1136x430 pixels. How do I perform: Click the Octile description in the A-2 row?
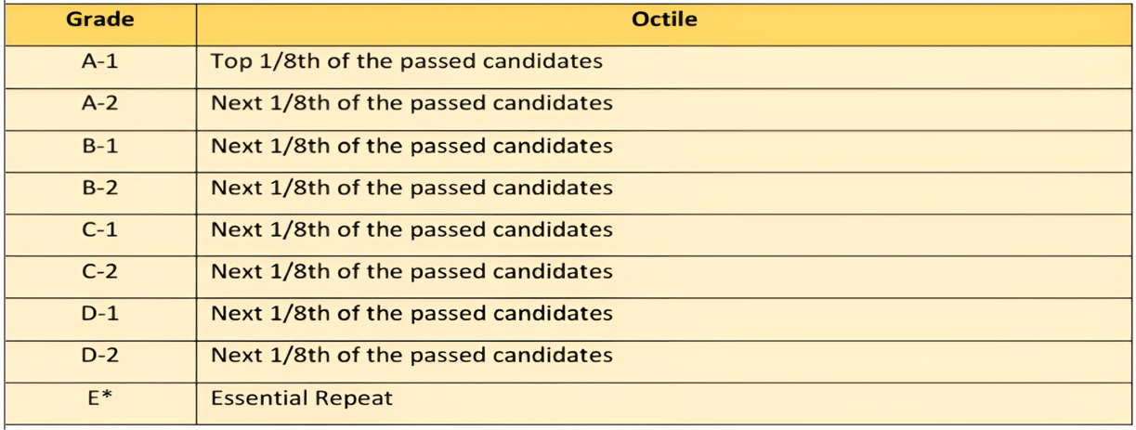coord(411,103)
